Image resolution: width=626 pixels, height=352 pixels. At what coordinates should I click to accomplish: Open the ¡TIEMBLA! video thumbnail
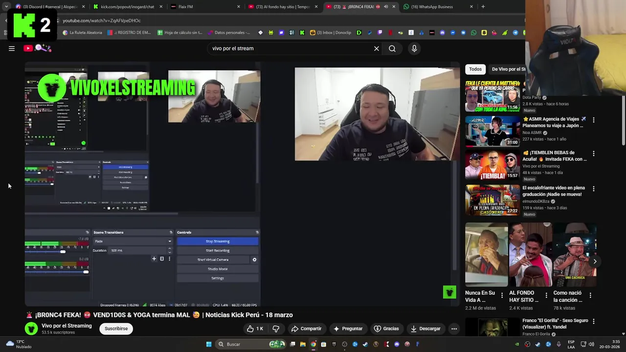[x=492, y=165]
